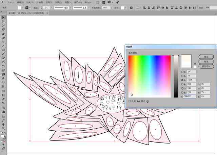Select the Gradient tool
The width and height of the screenshot is (217, 155).
click(x=3, y=95)
